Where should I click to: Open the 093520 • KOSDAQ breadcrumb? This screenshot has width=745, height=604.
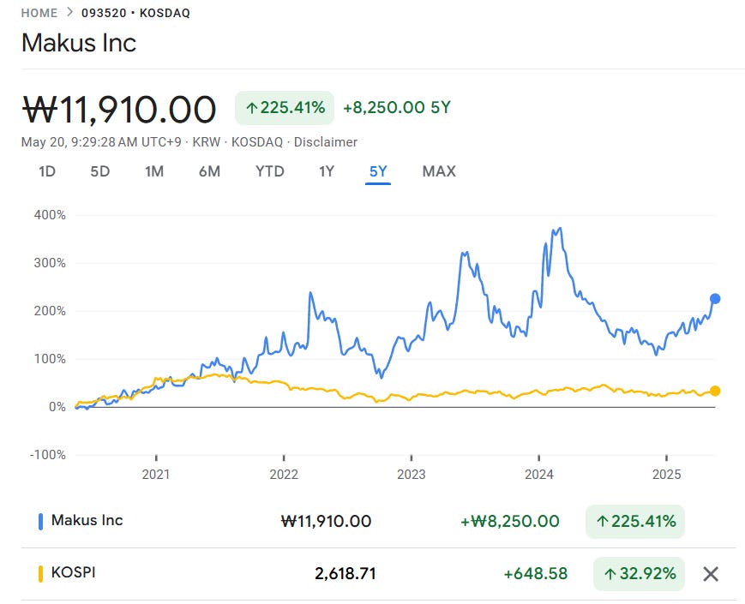136,13
